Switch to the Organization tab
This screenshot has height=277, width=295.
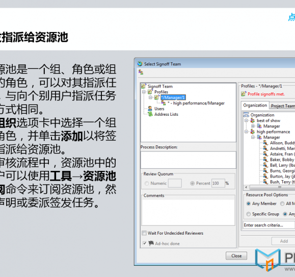click(x=255, y=106)
